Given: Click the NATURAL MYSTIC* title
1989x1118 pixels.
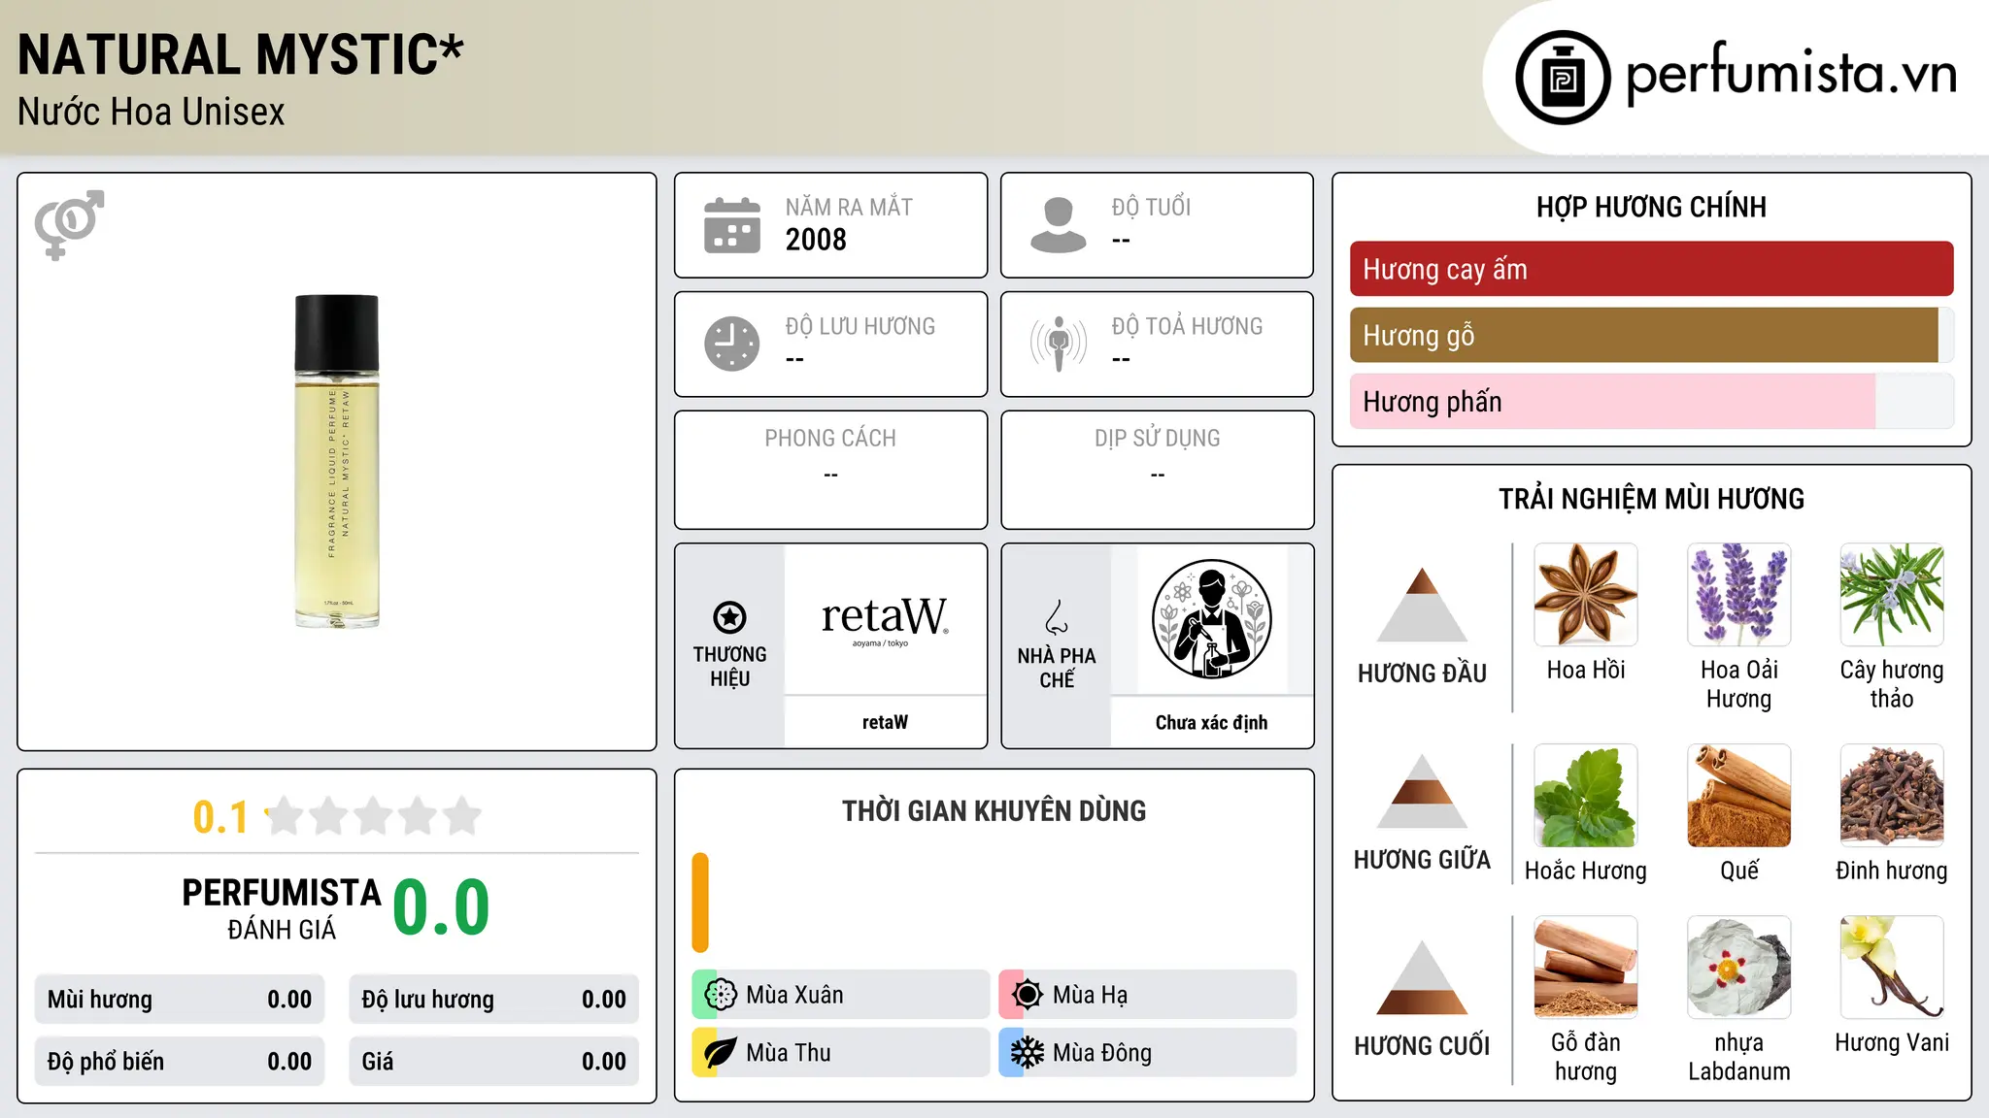Looking at the screenshot, I should (241, 54).
